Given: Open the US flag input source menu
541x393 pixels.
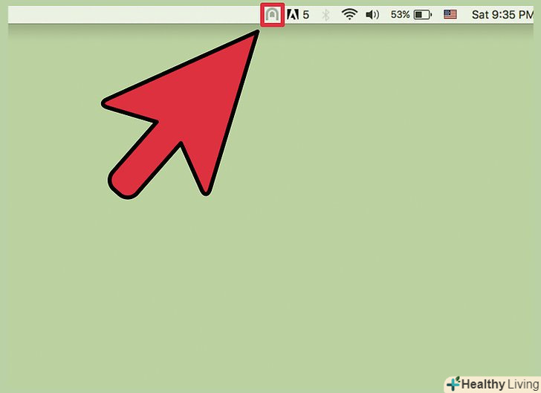Looking at the screenshot, I should coord(450,15).
